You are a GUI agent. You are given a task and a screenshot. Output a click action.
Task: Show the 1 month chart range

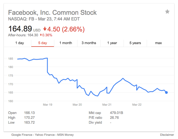click(x=66, y=43)
